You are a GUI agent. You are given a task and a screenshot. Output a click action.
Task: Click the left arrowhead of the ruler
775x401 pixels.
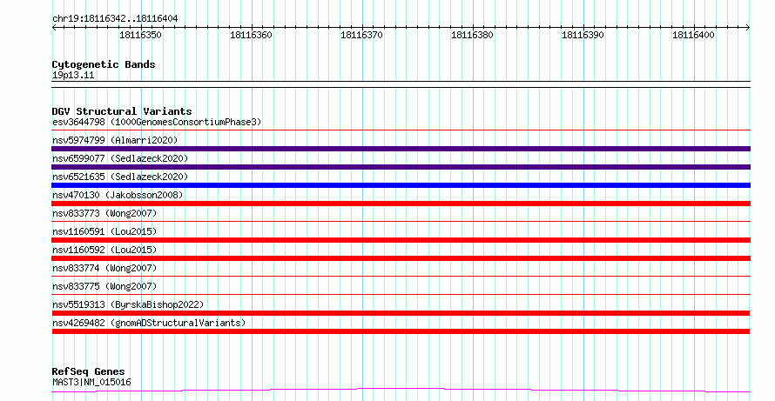pos(54,28)
